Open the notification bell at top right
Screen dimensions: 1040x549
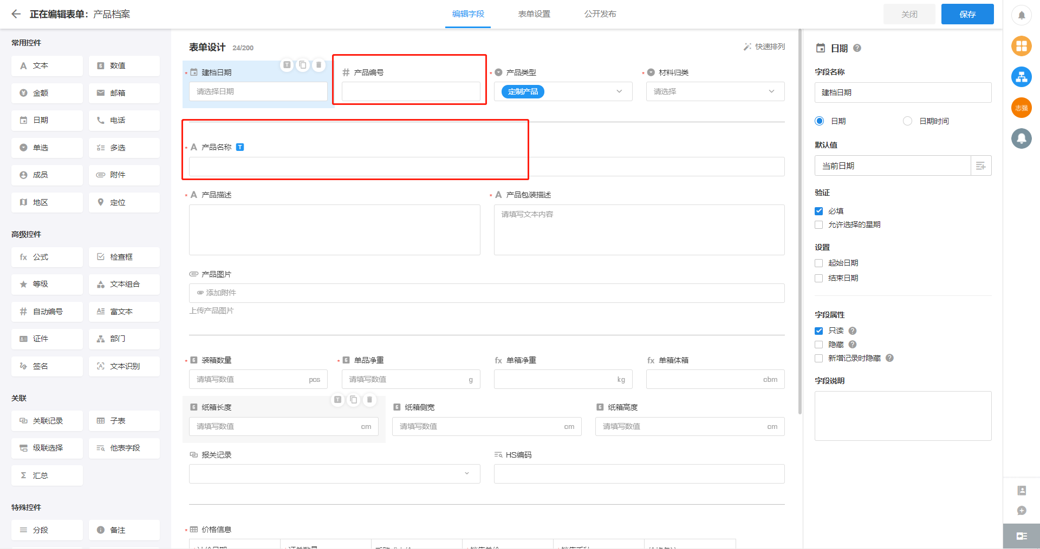point(1022,15)
